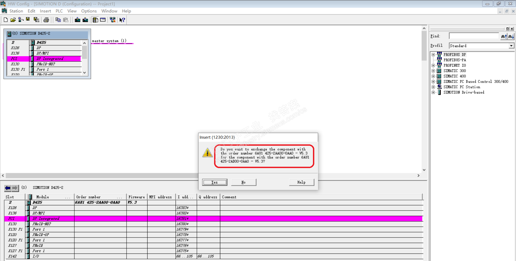Print the configuration using the printer icon
Screen dimensions: 516x261
46,20
